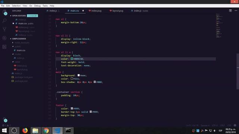Switch to the index.js routes tab
239x134 pixels.
(x=139, y=11)
